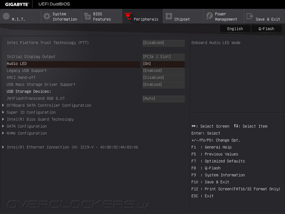Click the BIOS Features chip icon
This screenshot has width=285, height=214.
click(x=87, y=16)
